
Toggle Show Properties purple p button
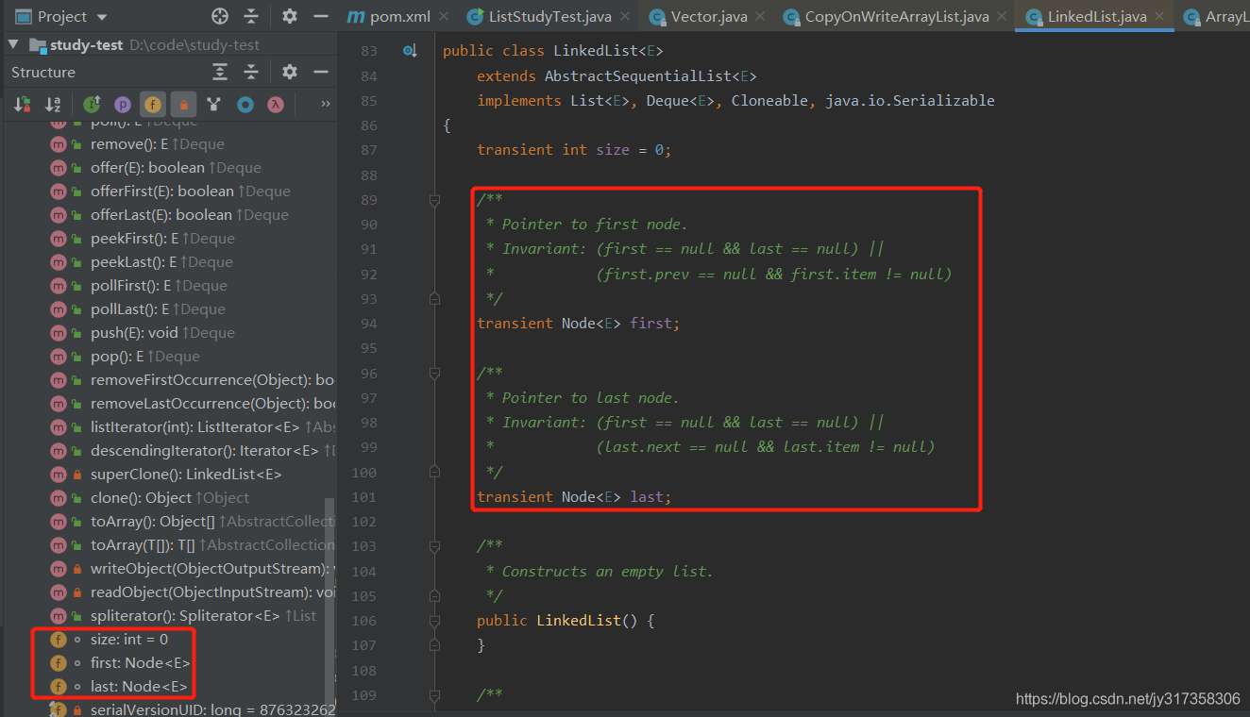tap(122, 105)
